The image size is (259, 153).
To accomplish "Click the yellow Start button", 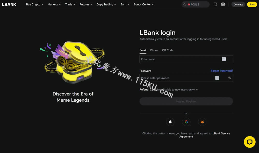I will point(252,4).
